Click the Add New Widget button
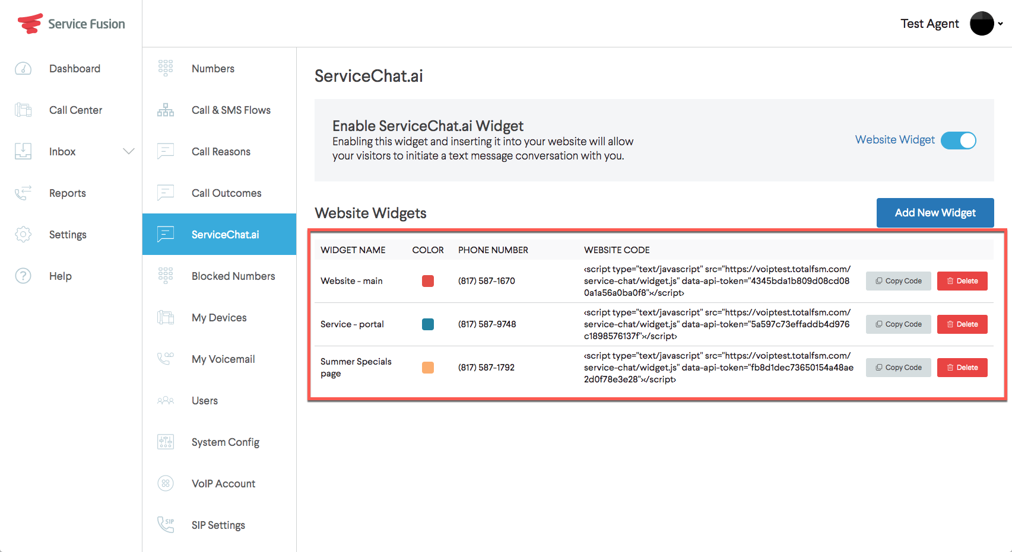The image size is (1012, 552). pyautogui.click(x=935, y=213)
